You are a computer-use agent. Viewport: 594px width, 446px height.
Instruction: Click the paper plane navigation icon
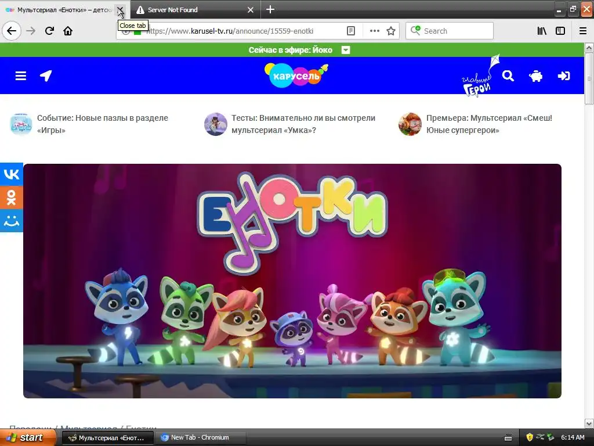point(46,76)
